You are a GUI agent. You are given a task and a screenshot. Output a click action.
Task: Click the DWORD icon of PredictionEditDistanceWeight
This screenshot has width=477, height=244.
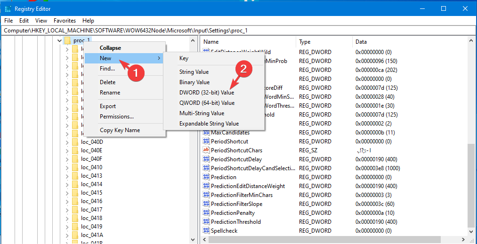[x=206, y=186]
